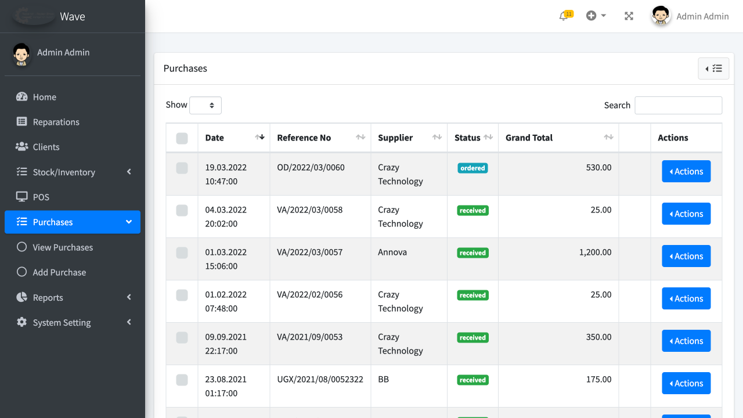Click the list toggle icon in Purchases header

point(713,69)
